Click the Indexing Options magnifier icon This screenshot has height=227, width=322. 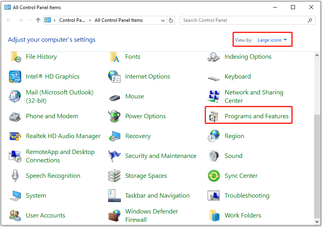[213, 57]
